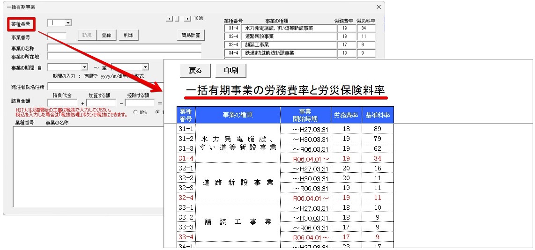
Task: Focus the 発注者氏名住所 text field
Action: [106, 86]
